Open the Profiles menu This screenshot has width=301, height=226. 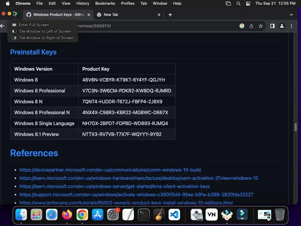pos(128,4)
